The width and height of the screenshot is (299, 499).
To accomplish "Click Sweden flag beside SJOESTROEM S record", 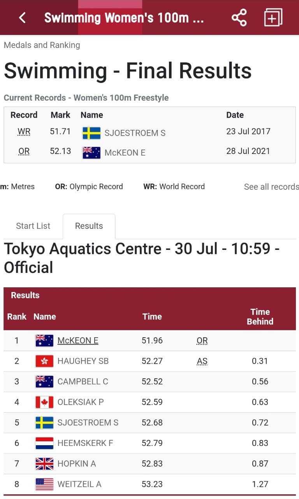I will tap(91, 133).
